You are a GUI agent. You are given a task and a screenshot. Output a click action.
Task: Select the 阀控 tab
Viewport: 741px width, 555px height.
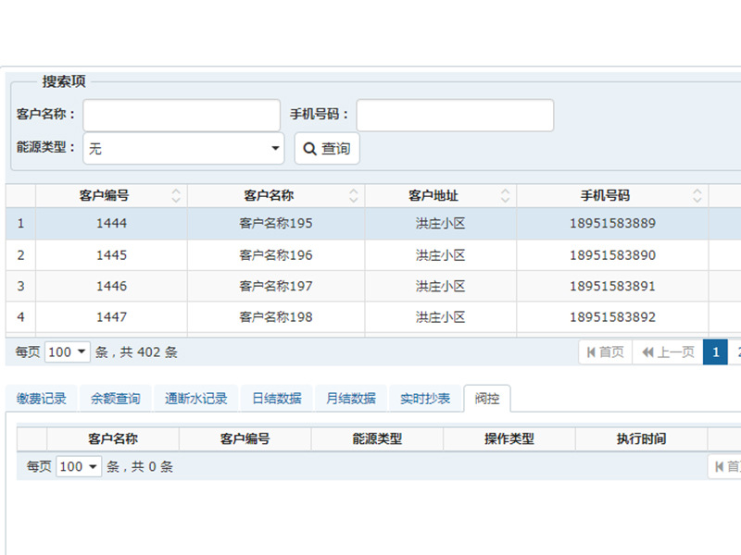[x=487, y=399]
